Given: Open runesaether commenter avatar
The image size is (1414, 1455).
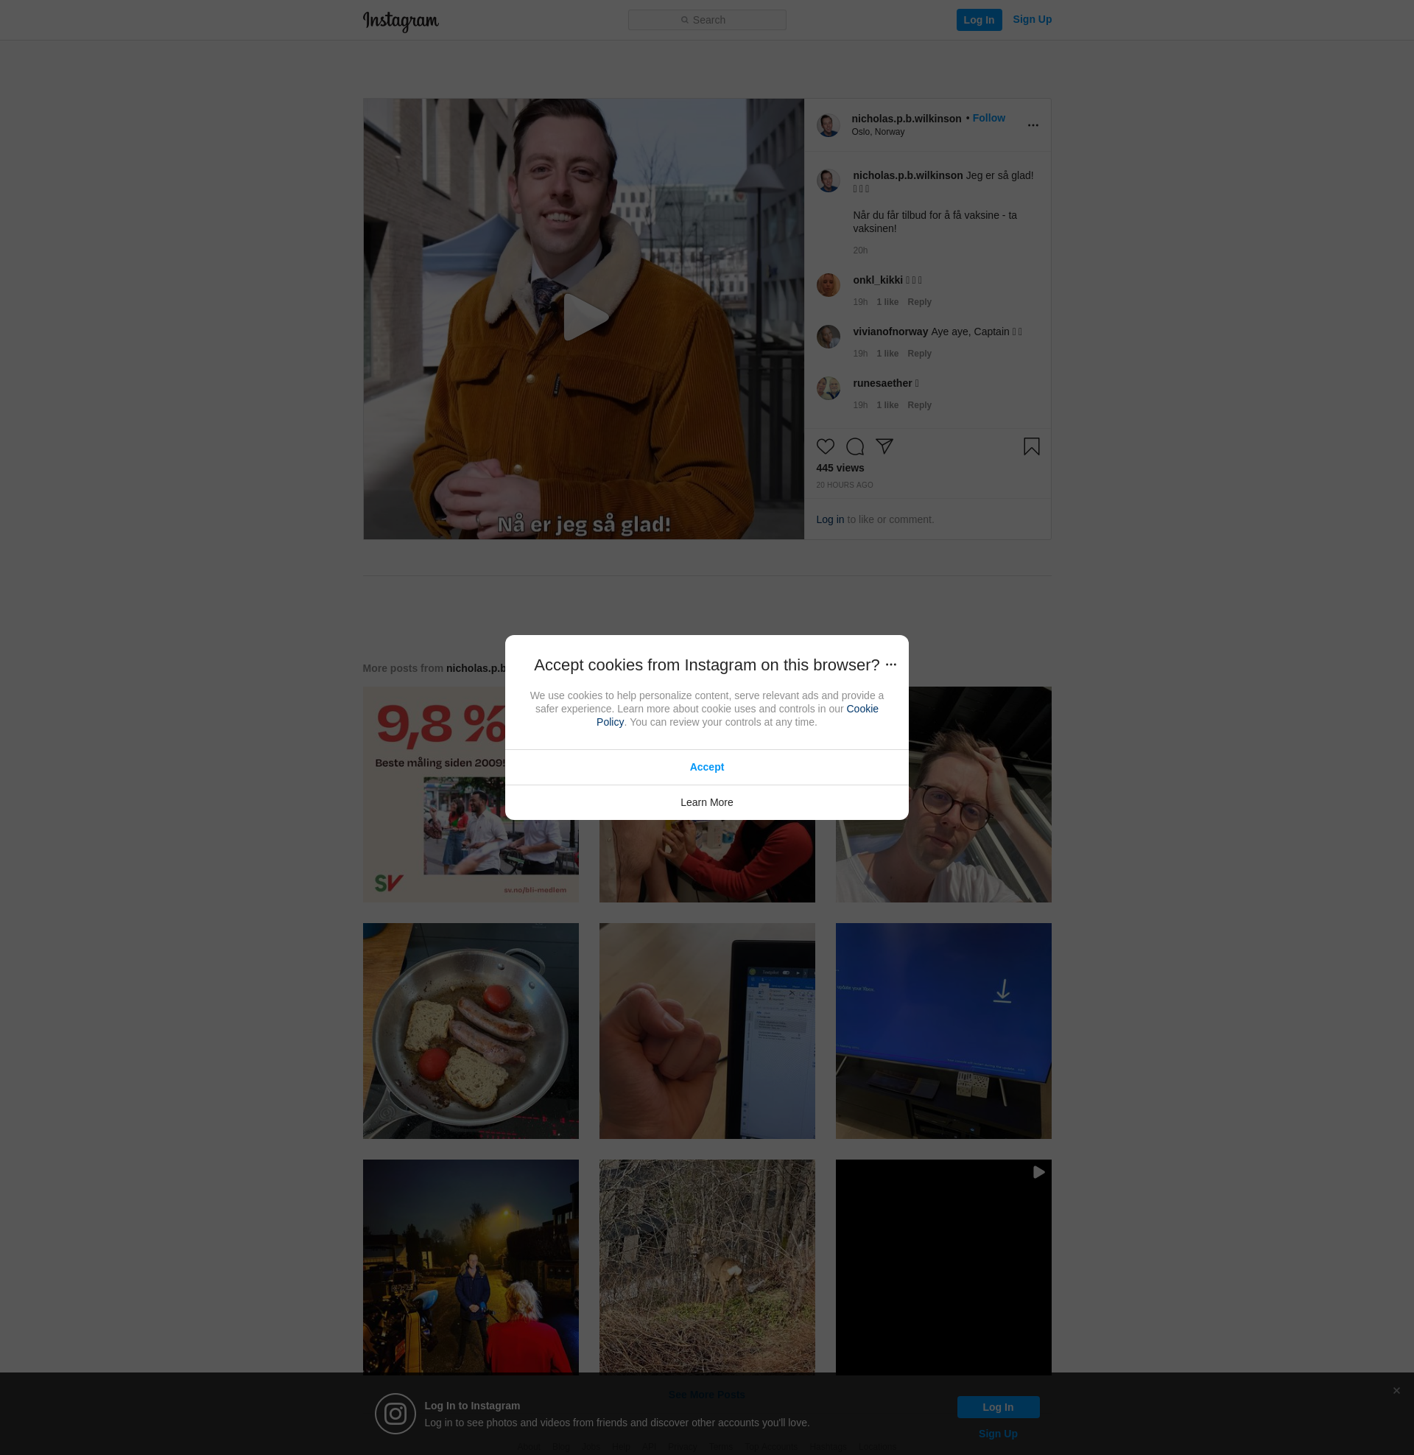Looking at the screenshot, I should coord(828,388).
